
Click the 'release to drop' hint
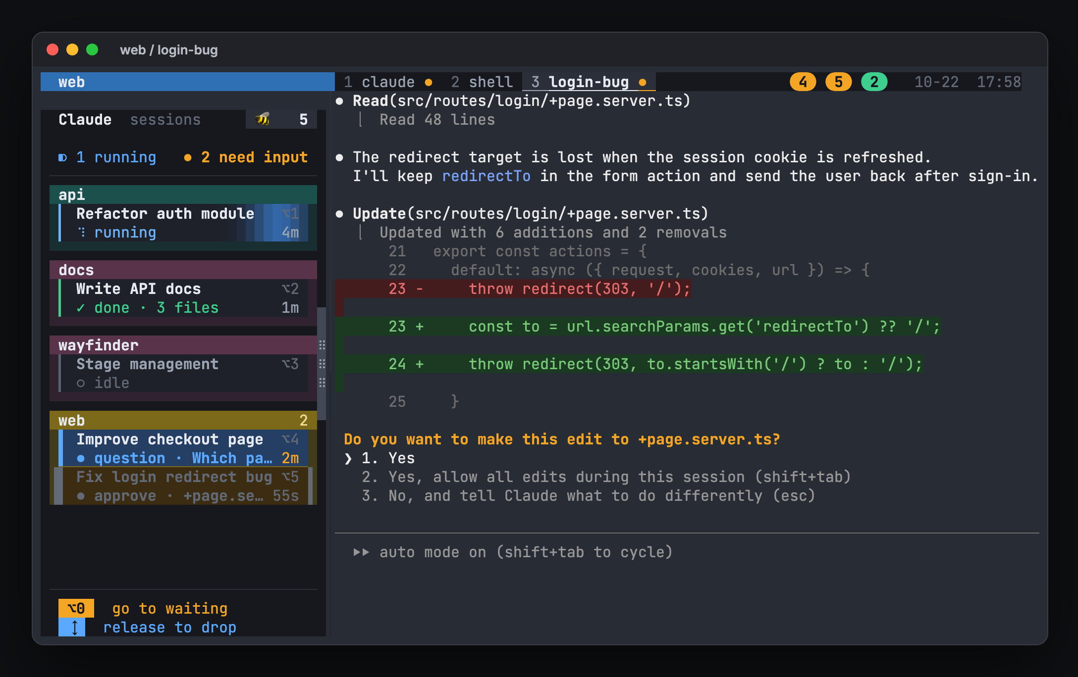(x=170, y=627)
